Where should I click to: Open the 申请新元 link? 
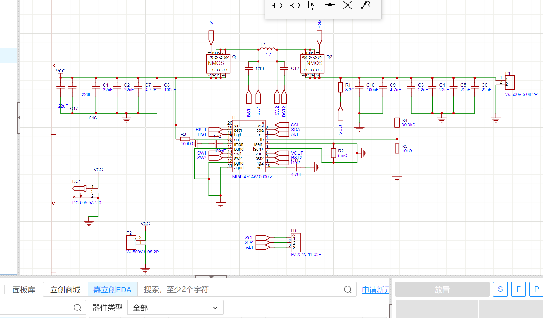[x=375, y=290]
